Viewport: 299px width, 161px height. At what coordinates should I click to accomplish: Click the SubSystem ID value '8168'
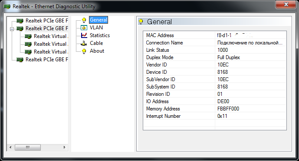click(250, 87)
